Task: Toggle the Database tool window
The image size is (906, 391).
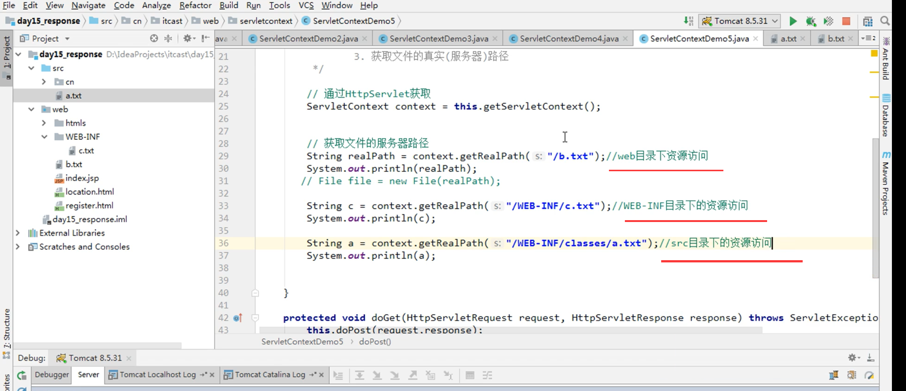Action: click(x=886, y=116)
